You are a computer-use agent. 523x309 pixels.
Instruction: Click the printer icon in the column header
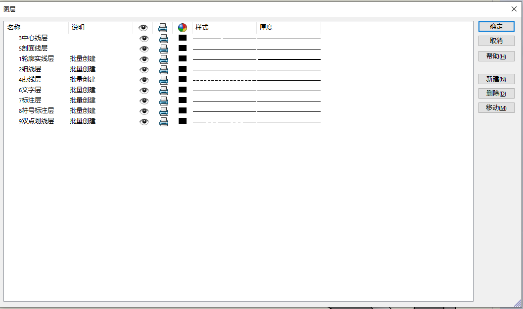163,27
